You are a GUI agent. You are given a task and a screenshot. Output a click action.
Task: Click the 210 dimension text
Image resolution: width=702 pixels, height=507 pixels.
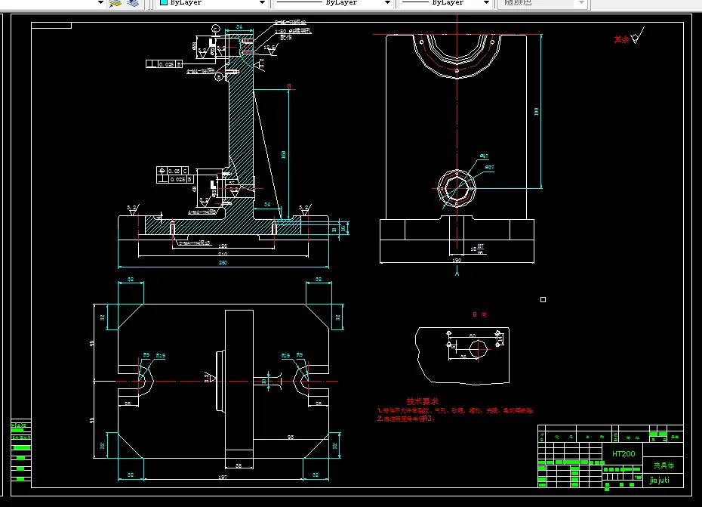[223, 254]
